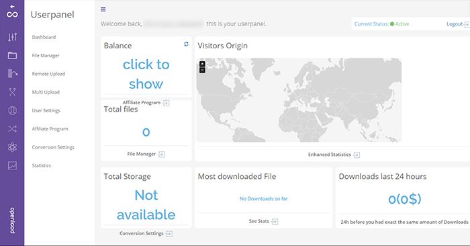Zoom in on the Visitors Origin map

tap(202, 64)
